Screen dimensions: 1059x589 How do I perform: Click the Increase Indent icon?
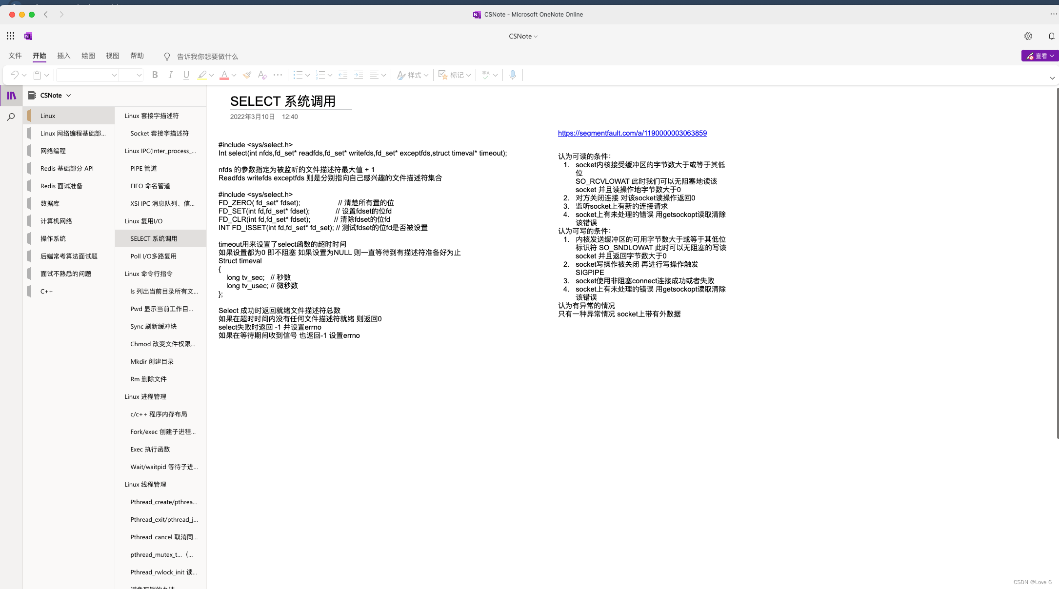point(359,75)
